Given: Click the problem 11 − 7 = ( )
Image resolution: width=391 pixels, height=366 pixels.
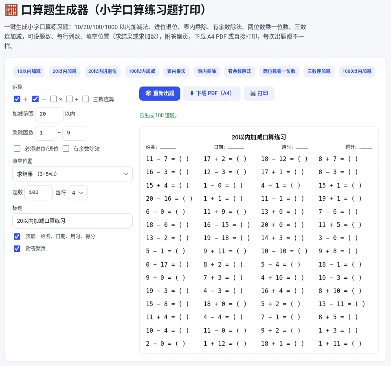Looking at the screenshot, I should coord(167,159).
